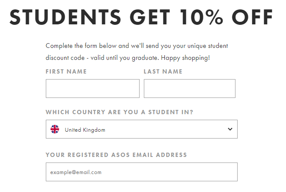Click the LAST NAME field label
Image resolution: width=286 pixels, height=192 pixels.
tap(163, 71)
